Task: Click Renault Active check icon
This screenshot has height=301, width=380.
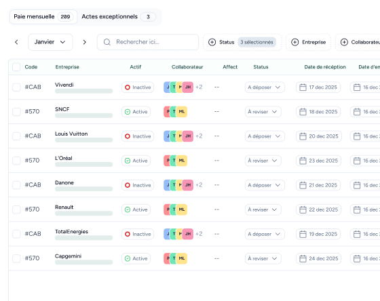Action: [128, 209]
